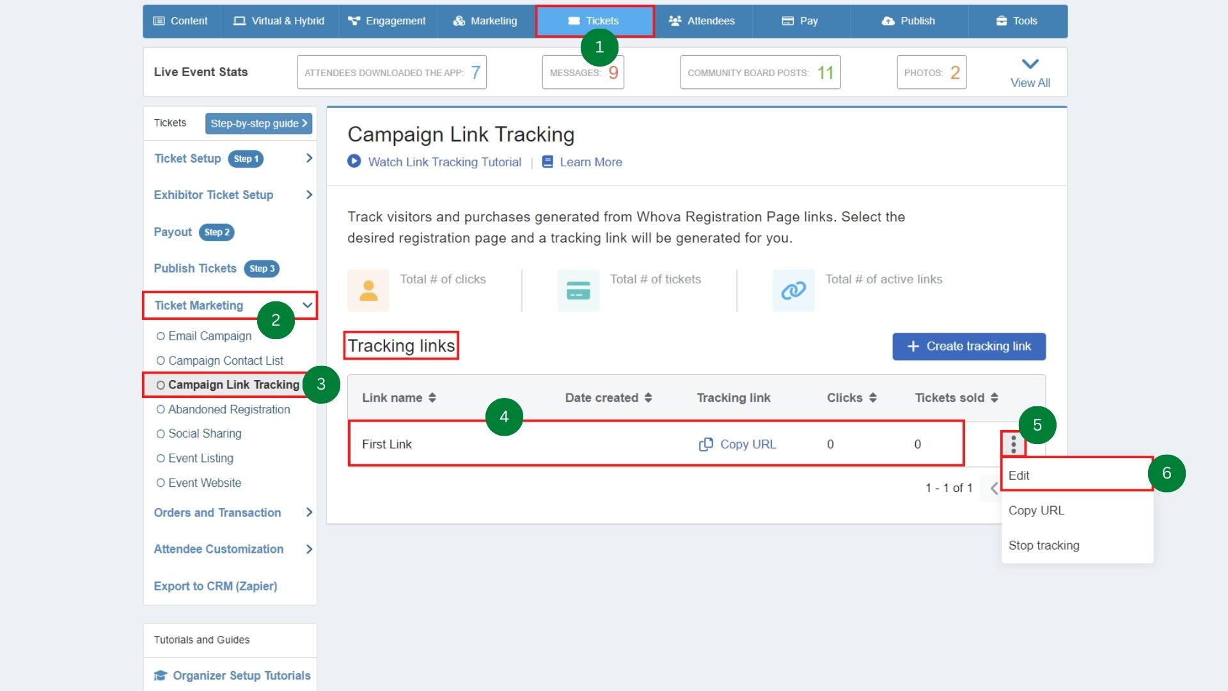Choose the Social Sharing radio option

pos(160,433)
